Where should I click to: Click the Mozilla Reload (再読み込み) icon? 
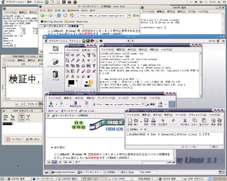(75, 104)
